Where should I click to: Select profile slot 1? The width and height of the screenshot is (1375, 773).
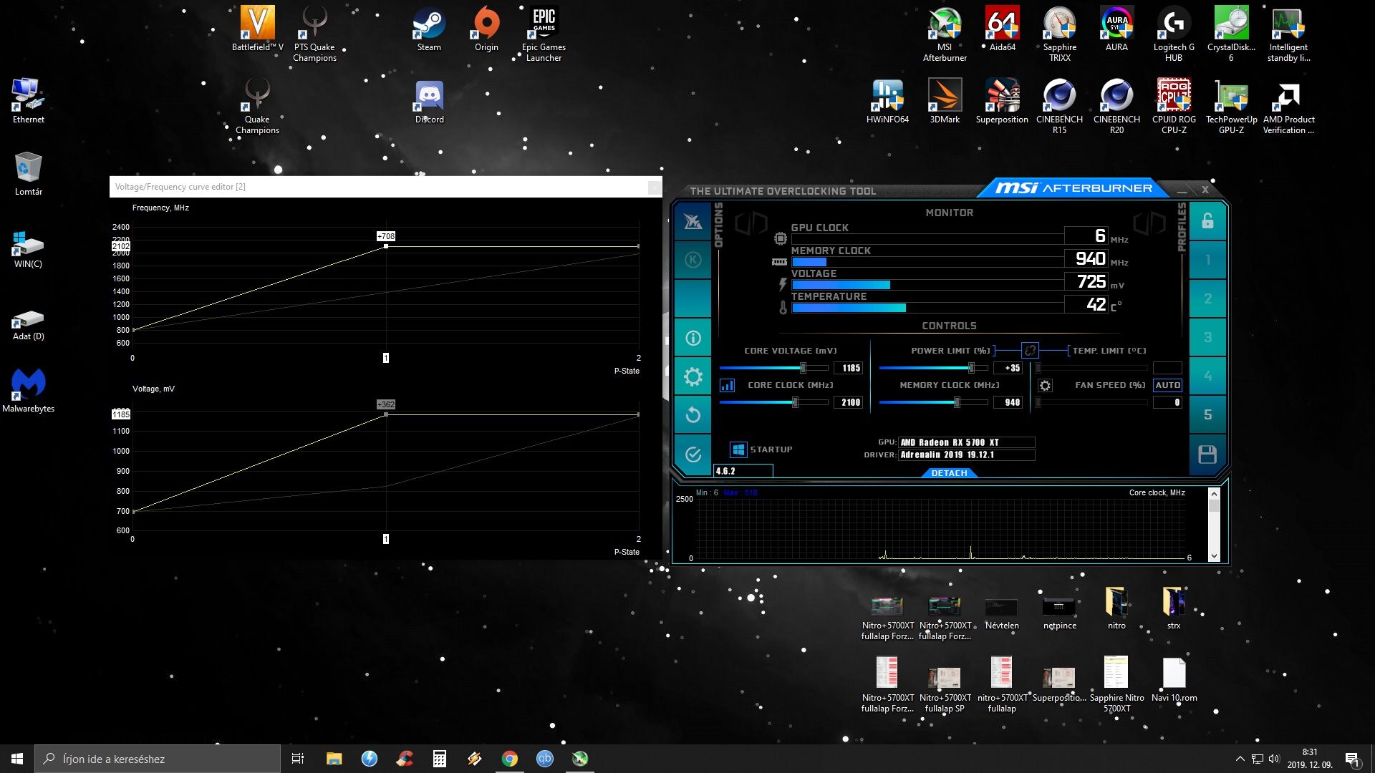[1207, 260]
